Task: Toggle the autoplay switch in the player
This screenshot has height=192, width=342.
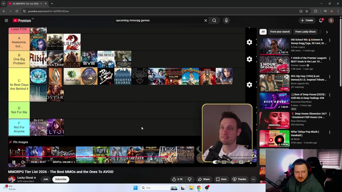Action: point(216,162)
